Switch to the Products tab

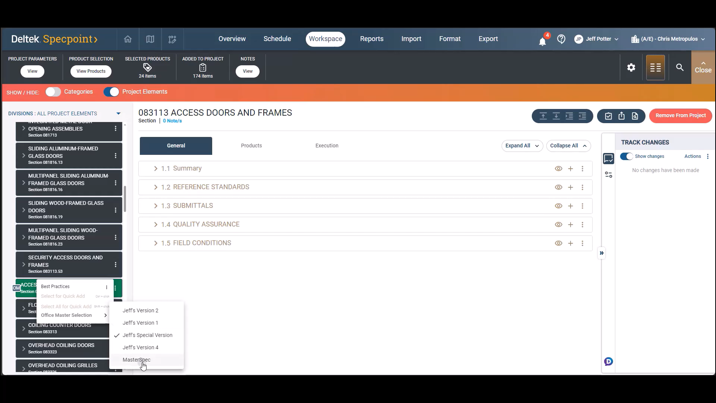coord(251,146)
